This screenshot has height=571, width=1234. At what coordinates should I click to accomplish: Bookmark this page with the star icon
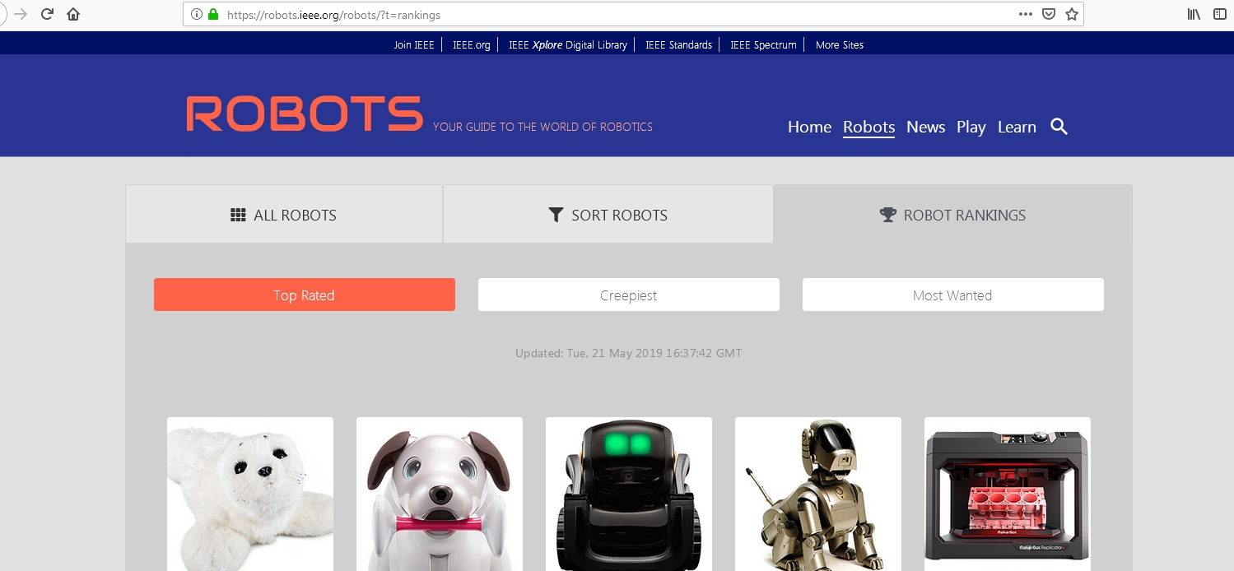coord(1072,14)
